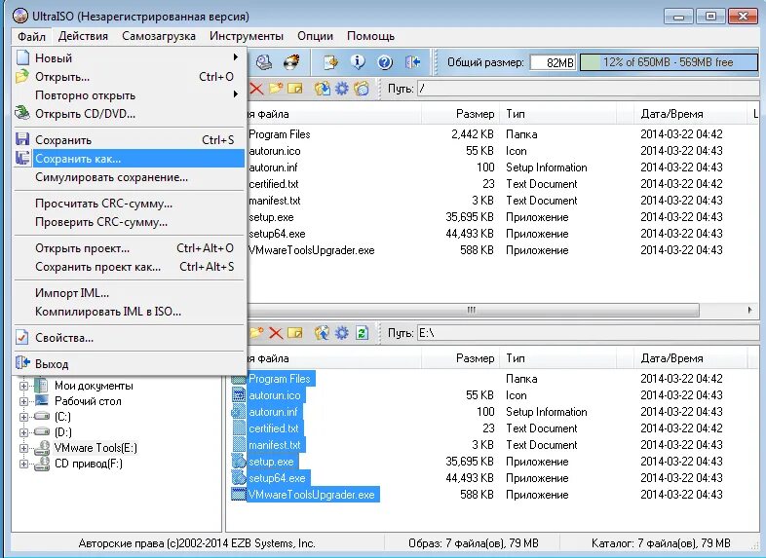Expand the (D:) drive node
Image resolution: width=766 pixels, height=558 pixels.
(23, 432)
